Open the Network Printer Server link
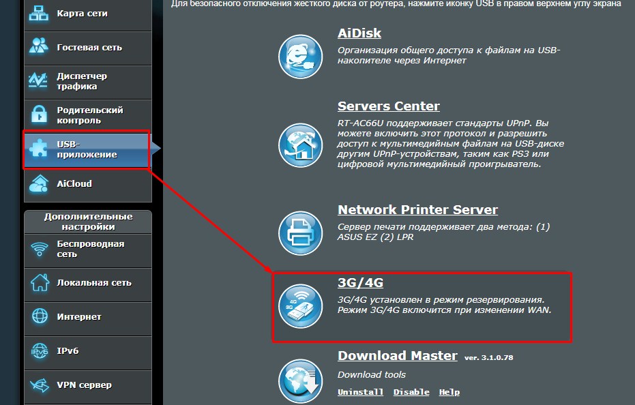The width and height of the screenshot is (635, 405). pyautogui.click(x=417, y=210)
